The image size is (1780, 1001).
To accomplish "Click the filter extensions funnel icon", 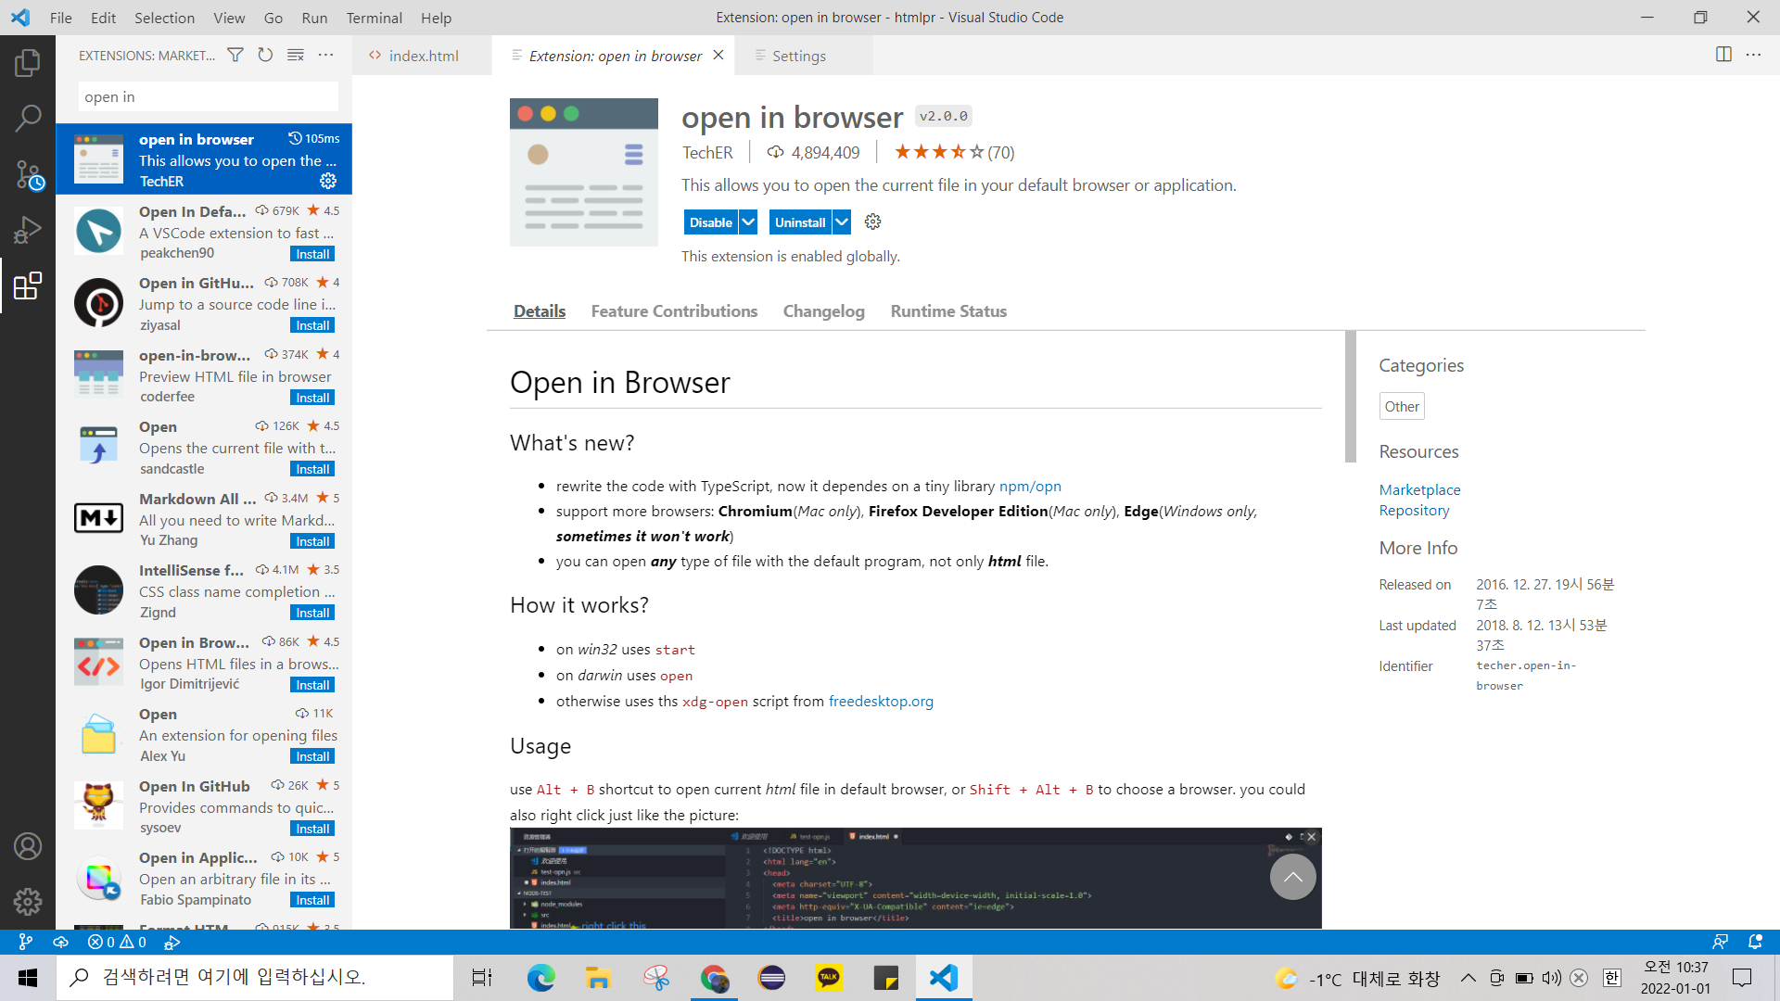I will tap(235, 56).
